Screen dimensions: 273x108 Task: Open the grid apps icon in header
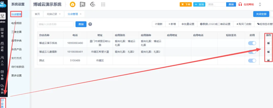coord(103,5)
